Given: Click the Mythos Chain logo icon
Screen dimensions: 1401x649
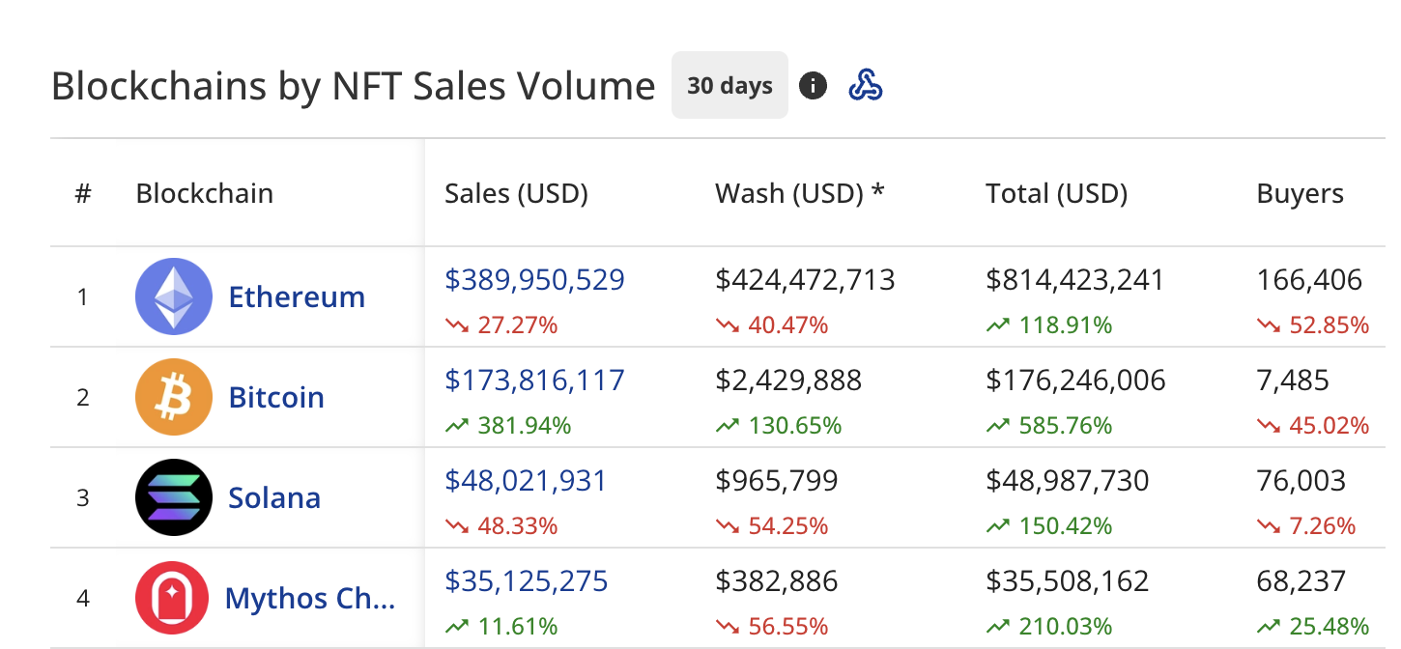Looking at the screenshot, I should point(174,598).
